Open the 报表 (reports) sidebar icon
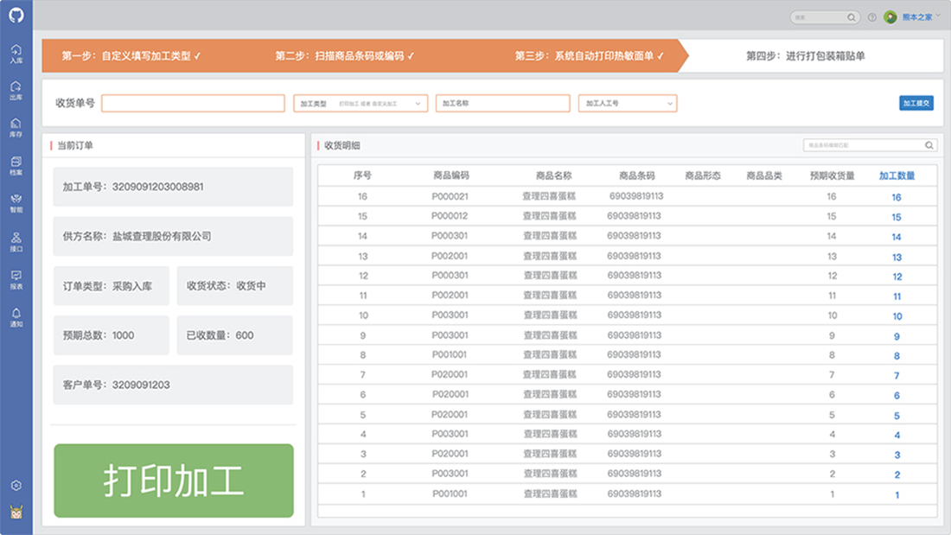This screenshot has height=535, width=951. click(x=16, y=280)
